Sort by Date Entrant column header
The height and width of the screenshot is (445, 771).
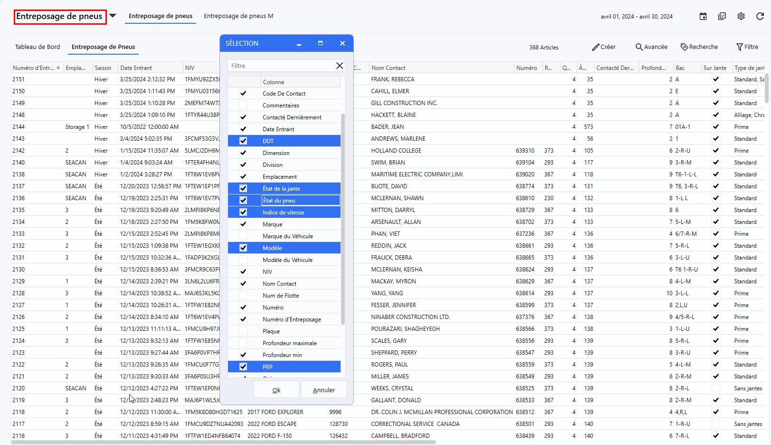pos(150,68)
